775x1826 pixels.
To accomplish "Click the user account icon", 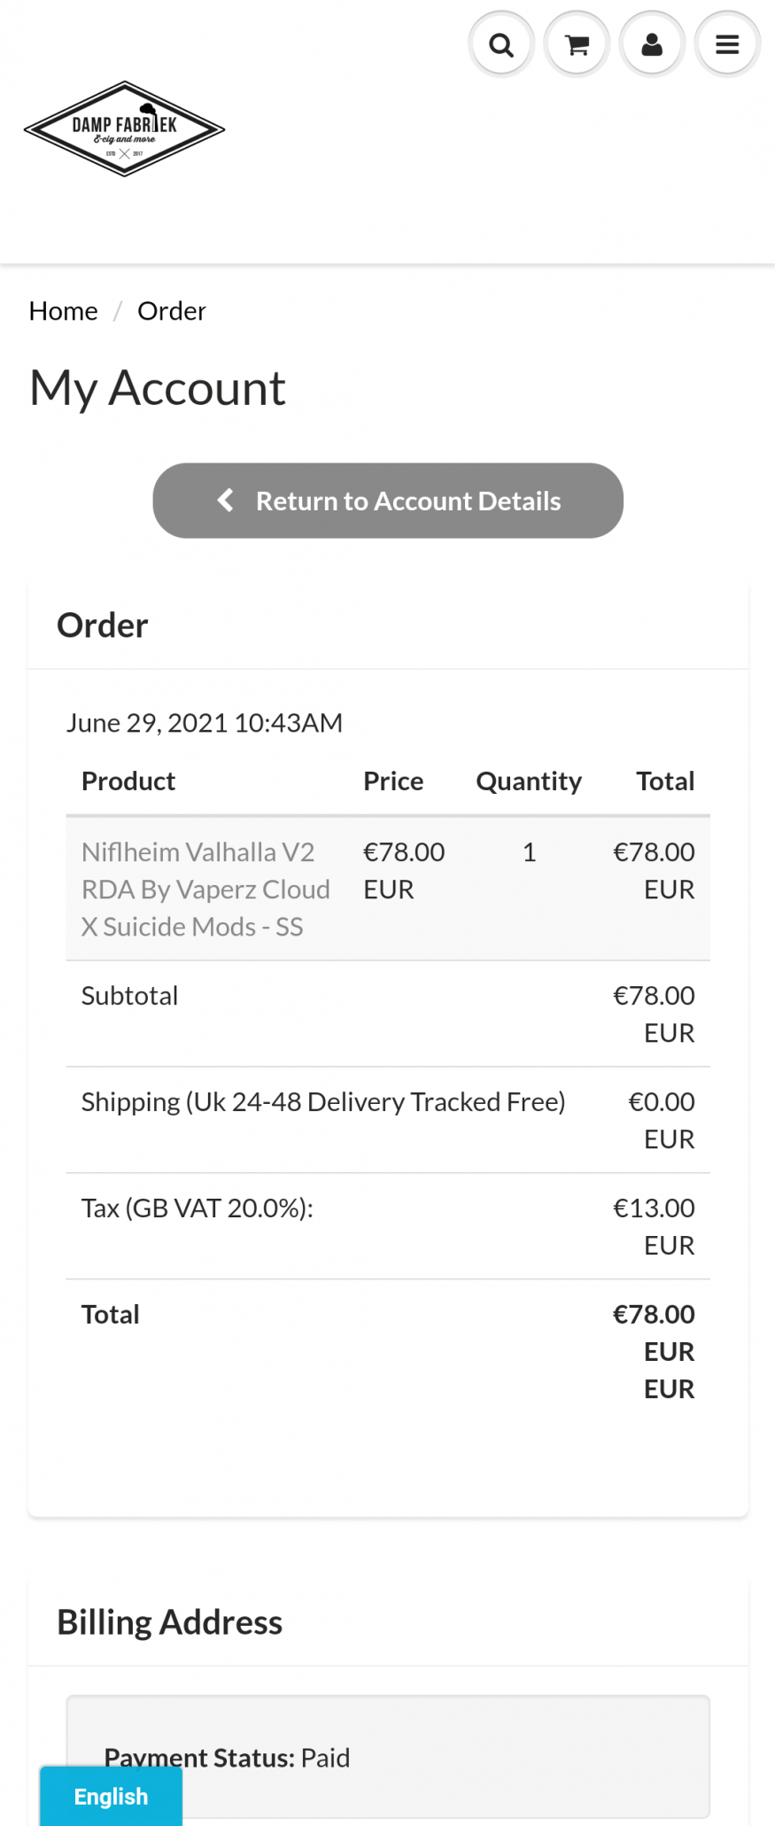I will click(652, 44).
